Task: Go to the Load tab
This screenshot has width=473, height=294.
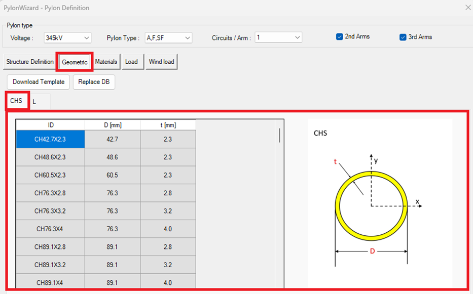Action: (x=131, y=62)
